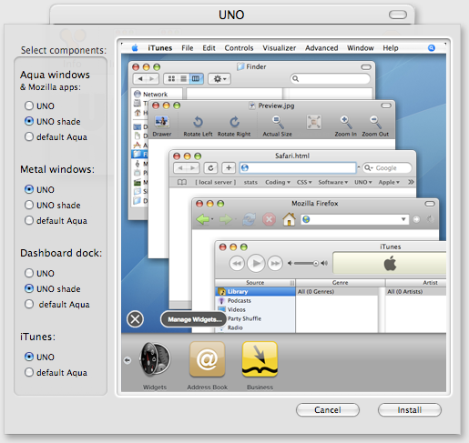Expand the Apple bookmarks dropdown
469x443 pixels.
389,182
